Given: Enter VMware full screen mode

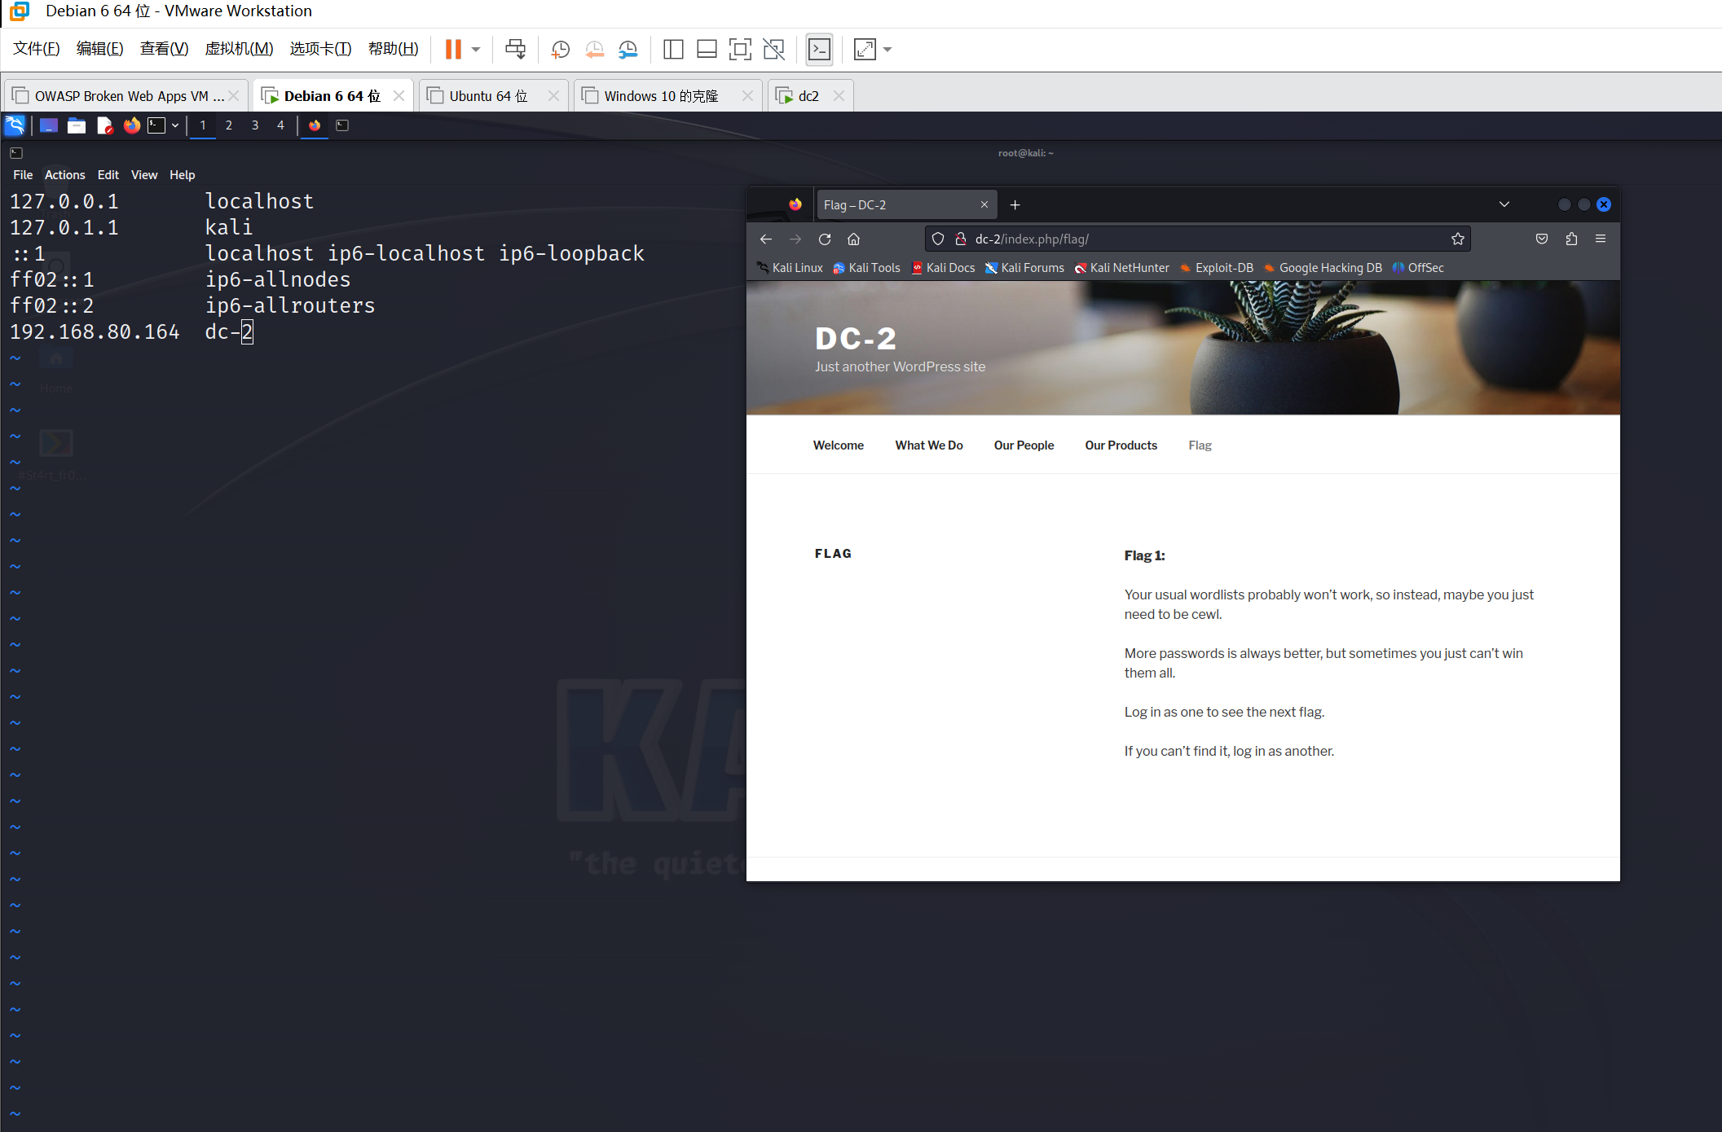Looking at the screenshot, I should [740, 50].
